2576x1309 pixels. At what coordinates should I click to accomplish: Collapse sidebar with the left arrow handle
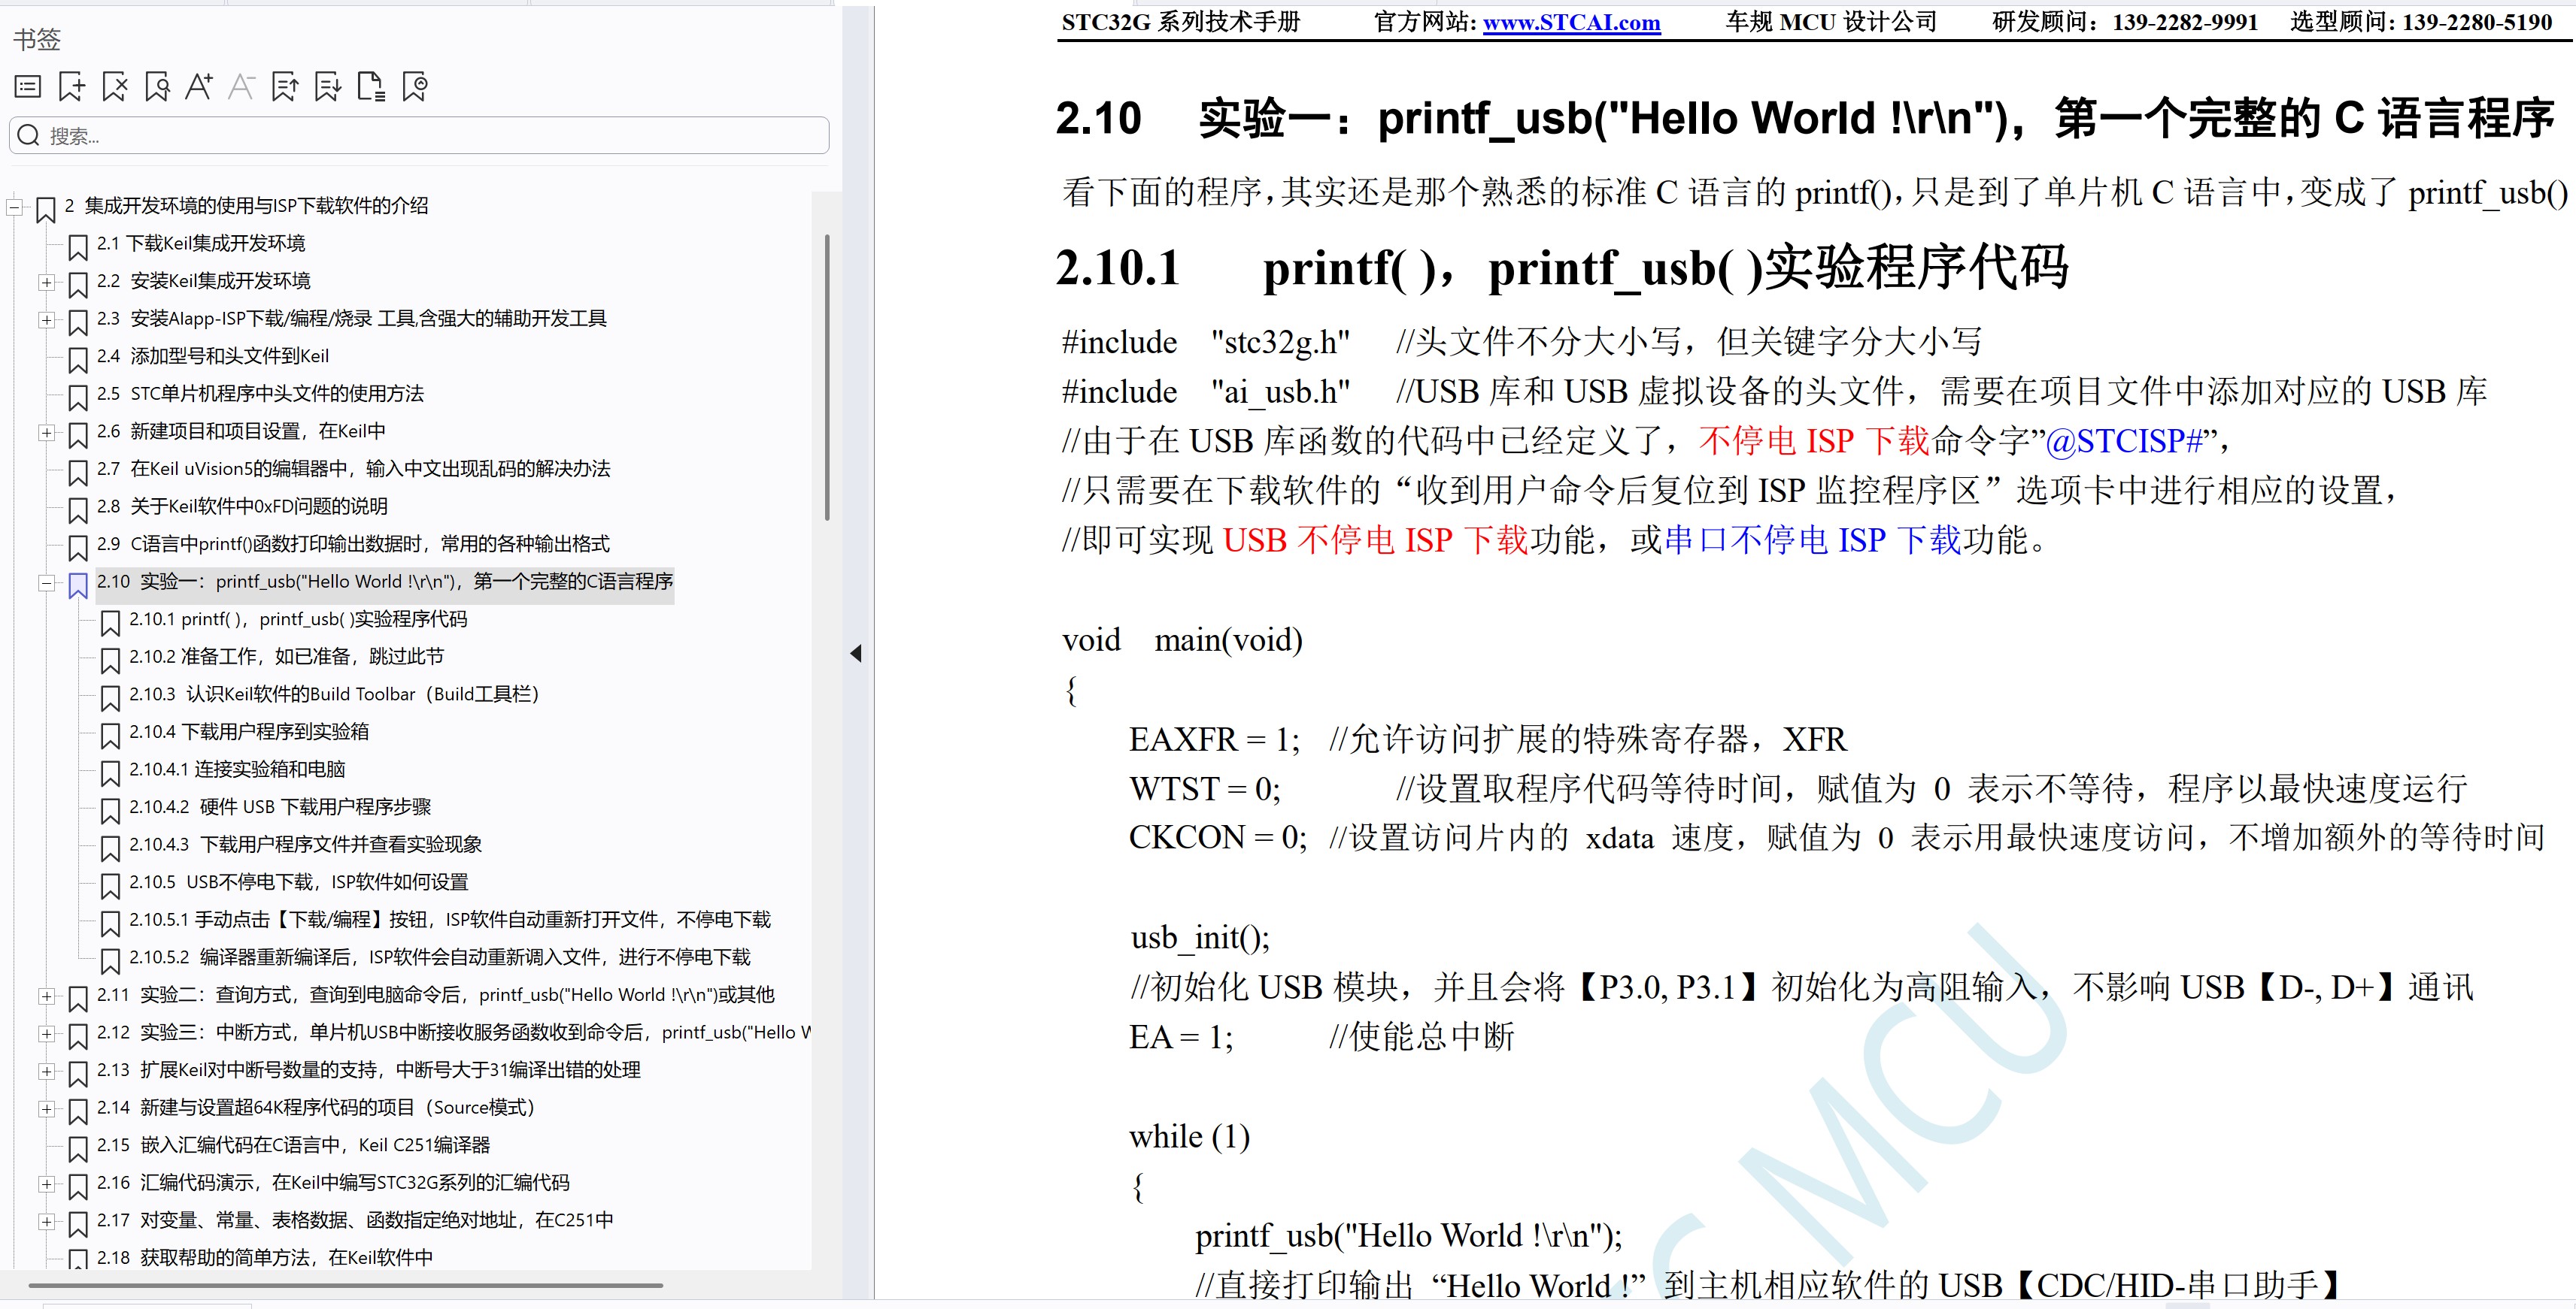tap(856, 654)
